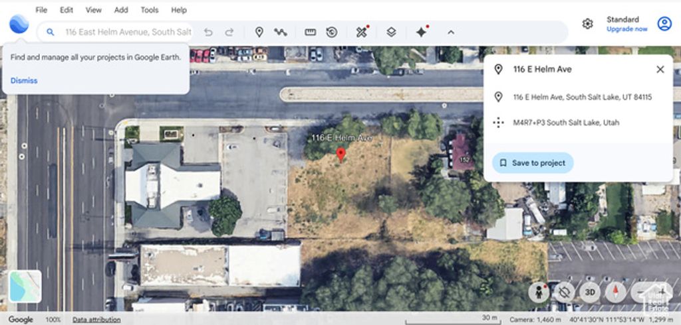Open the map Layers panel
Viewport: 681px width, 325px height.
click(x=391, y=32)
